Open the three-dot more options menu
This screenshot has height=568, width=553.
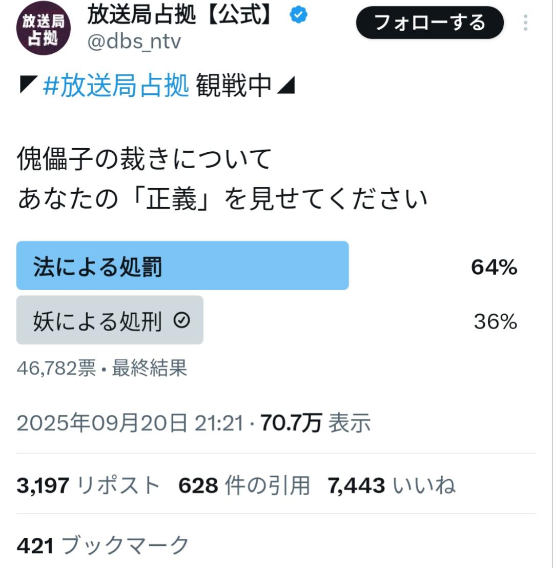pyautogui.click(x=526, y=23)
